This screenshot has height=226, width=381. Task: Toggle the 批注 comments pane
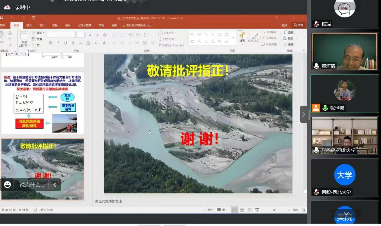click(x=222, y=210)
